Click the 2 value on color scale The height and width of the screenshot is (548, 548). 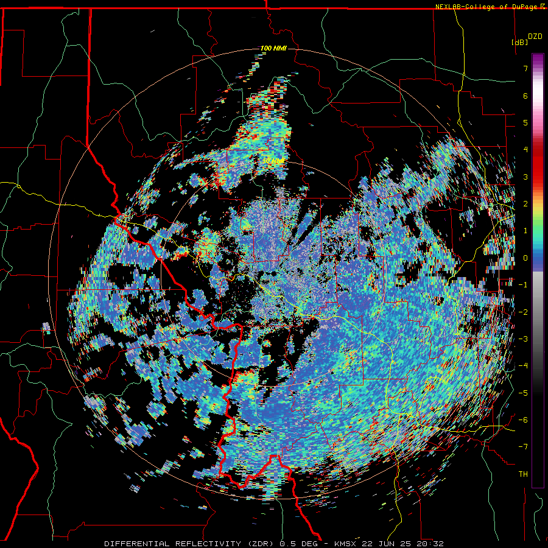pyautogui.click(x=525, y=204)
